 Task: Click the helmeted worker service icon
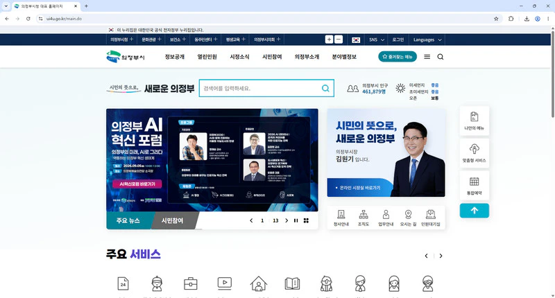point(157,283)
